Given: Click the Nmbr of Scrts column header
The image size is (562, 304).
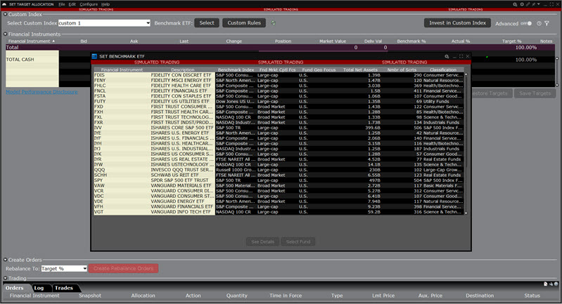Looking at the screenshot, I should [402, 70].
